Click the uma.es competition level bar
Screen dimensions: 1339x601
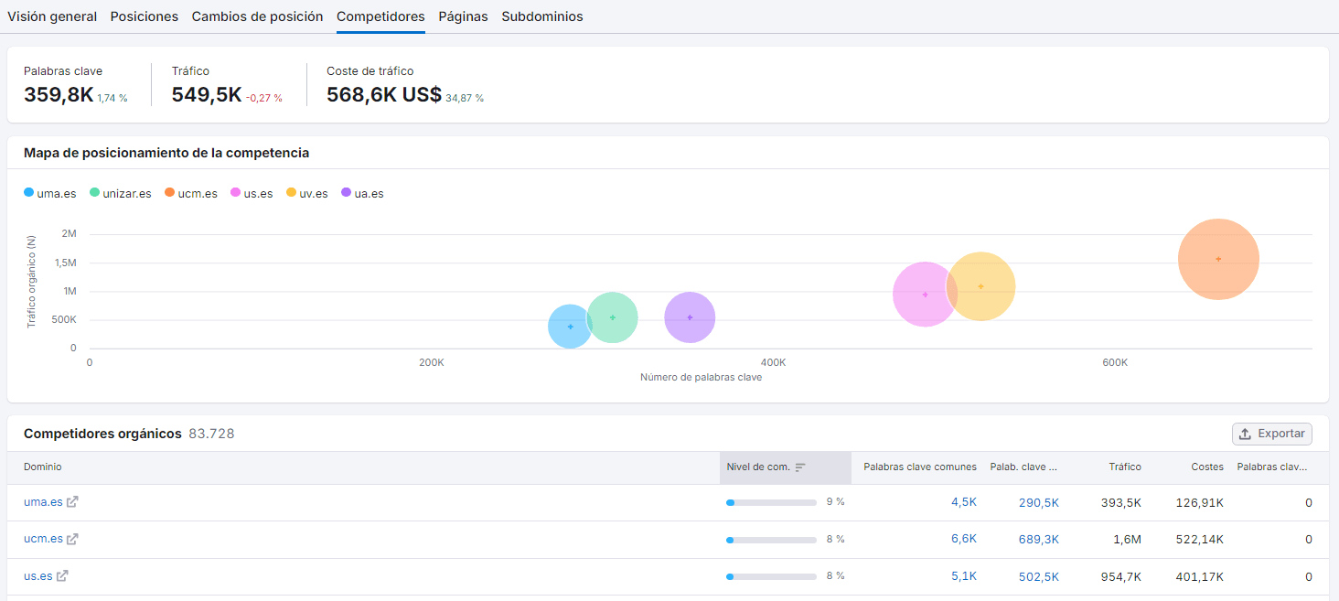[771, 502]
